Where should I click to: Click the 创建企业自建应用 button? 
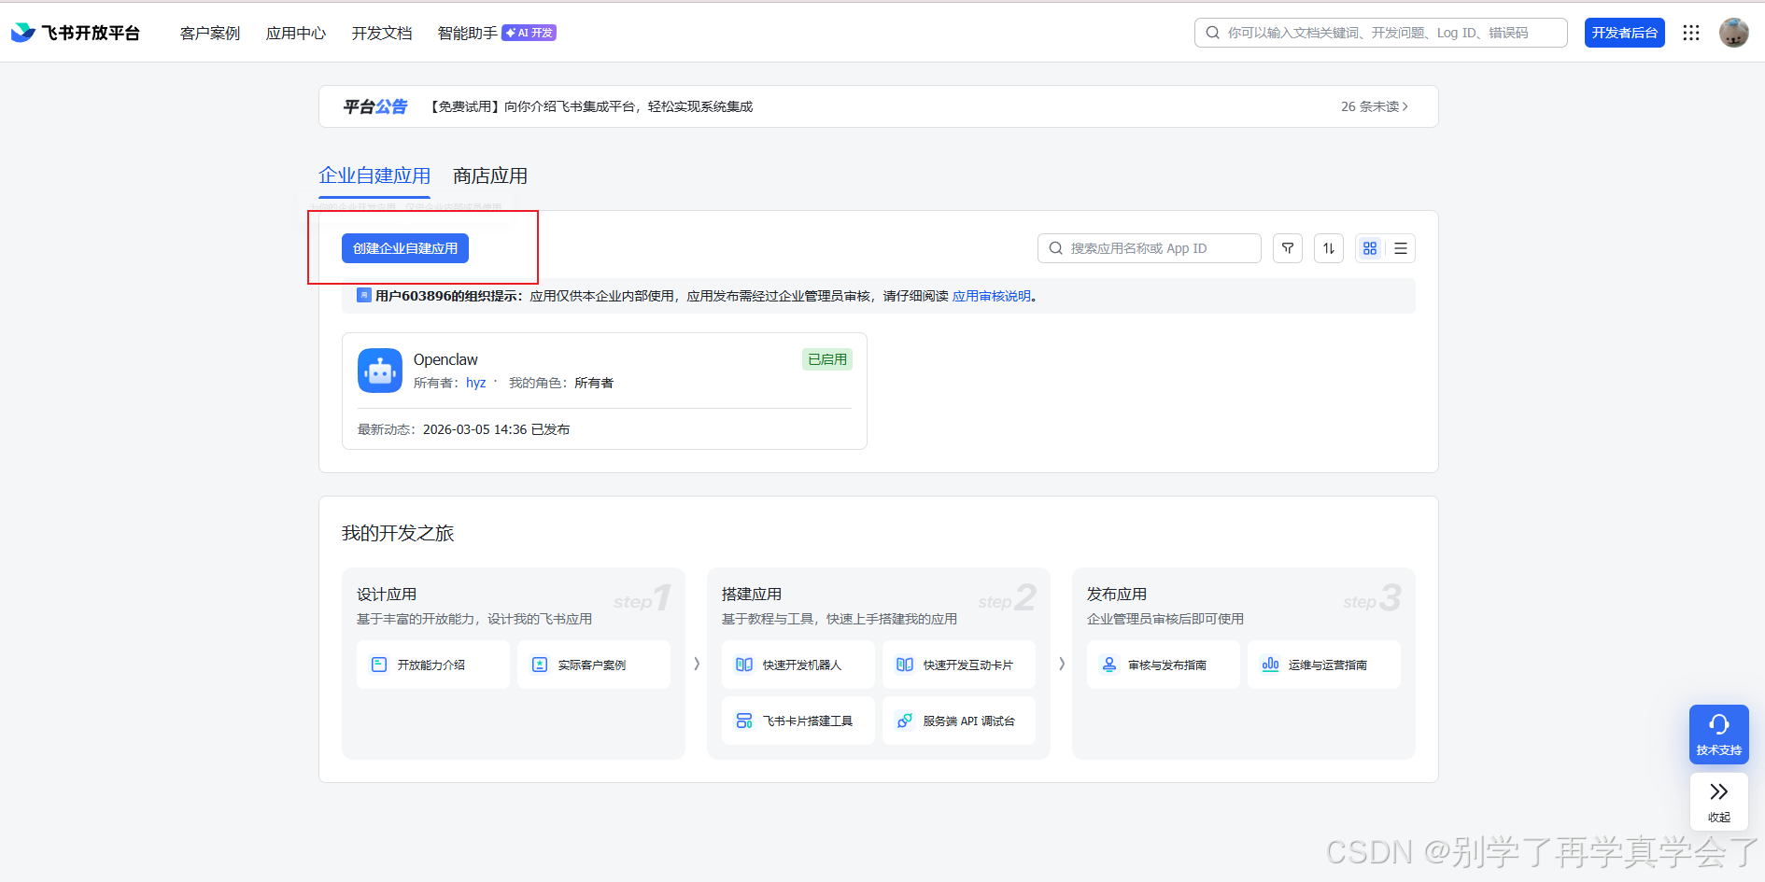pos(404,247)
